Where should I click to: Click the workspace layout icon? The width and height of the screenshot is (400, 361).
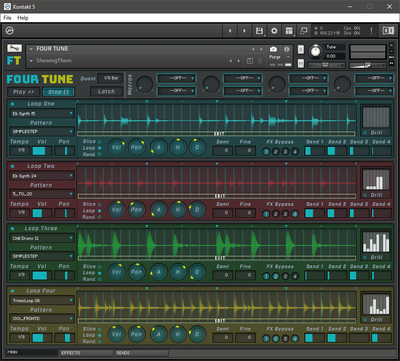[289, 31]
